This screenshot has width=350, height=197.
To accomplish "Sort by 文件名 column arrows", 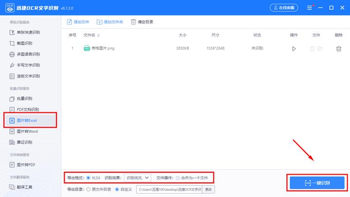I will tap(98, 36).
